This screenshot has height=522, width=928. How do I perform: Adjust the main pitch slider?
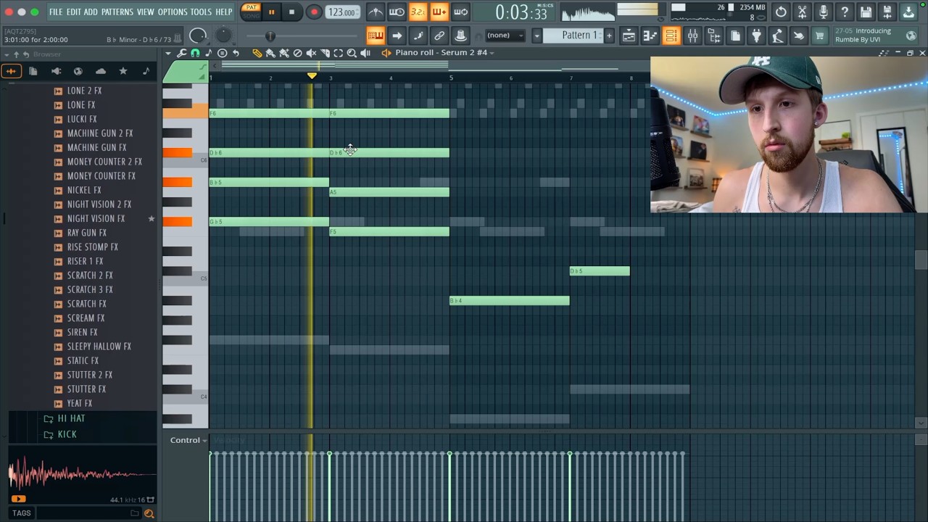(270, 36)
